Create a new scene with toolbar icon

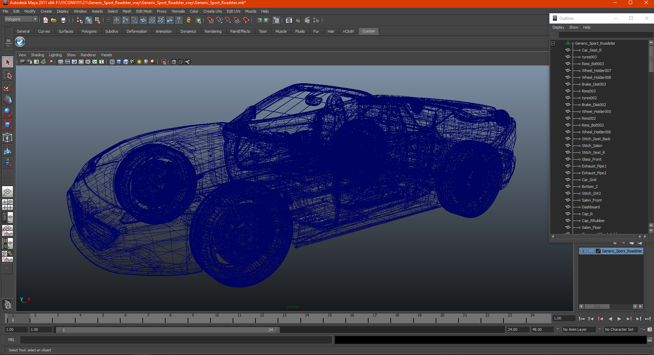45,20
